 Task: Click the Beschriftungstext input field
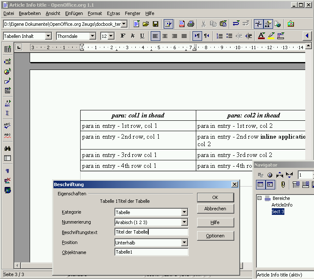click(151, 232)
